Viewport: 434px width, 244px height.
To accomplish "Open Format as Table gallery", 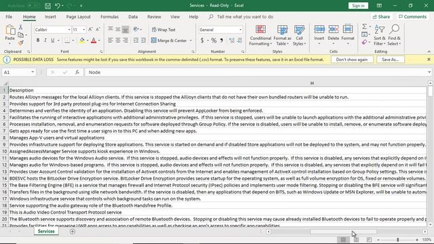I will tap(282, 35).
